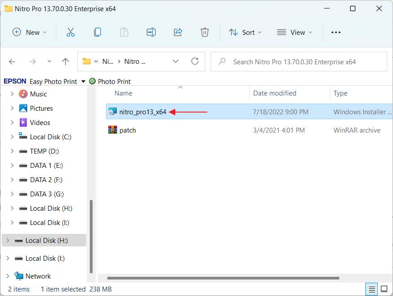Select the patch file name
Image resolution: width=393 pixels, height=296 pixels.
point(127,130)
